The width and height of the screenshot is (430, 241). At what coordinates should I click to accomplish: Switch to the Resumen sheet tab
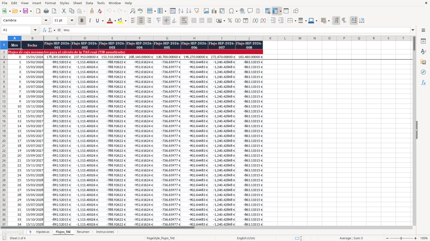(x=83, y=232)
